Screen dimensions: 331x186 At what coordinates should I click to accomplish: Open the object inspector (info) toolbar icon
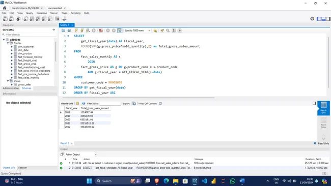(x=18, y=19)
